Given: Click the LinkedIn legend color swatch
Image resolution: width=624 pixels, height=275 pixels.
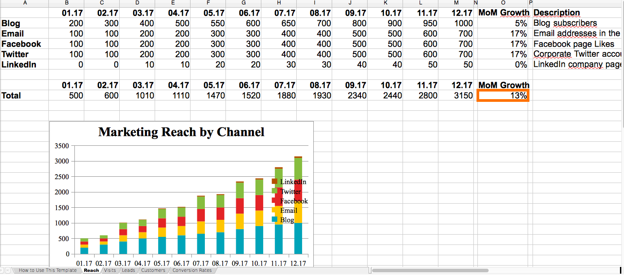Looking at the screenshot, I should (x=274, y=181).
